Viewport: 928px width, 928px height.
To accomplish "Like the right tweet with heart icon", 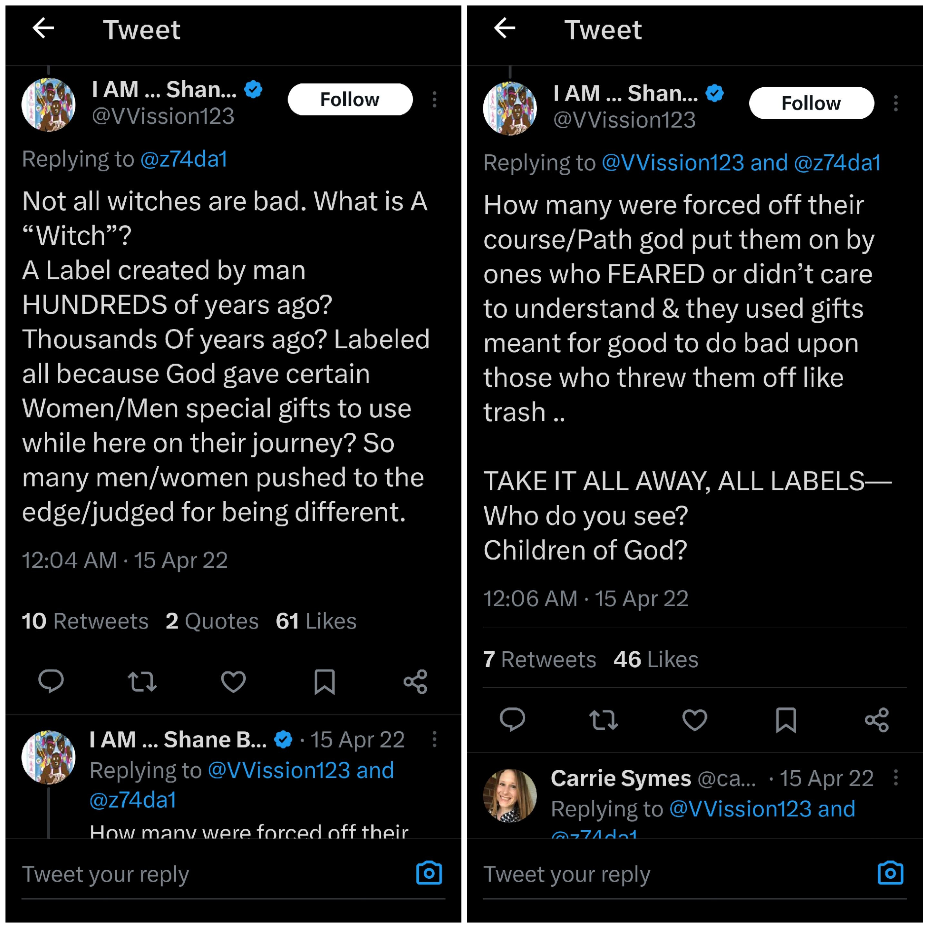I will [x=695, y=720].
